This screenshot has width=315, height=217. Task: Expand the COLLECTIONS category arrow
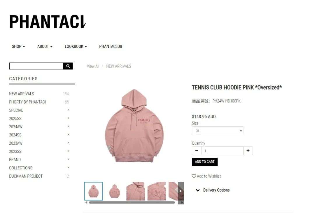click(x=68, y=168)
